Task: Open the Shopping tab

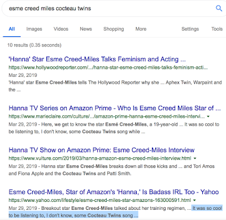Action: point(114,29)
